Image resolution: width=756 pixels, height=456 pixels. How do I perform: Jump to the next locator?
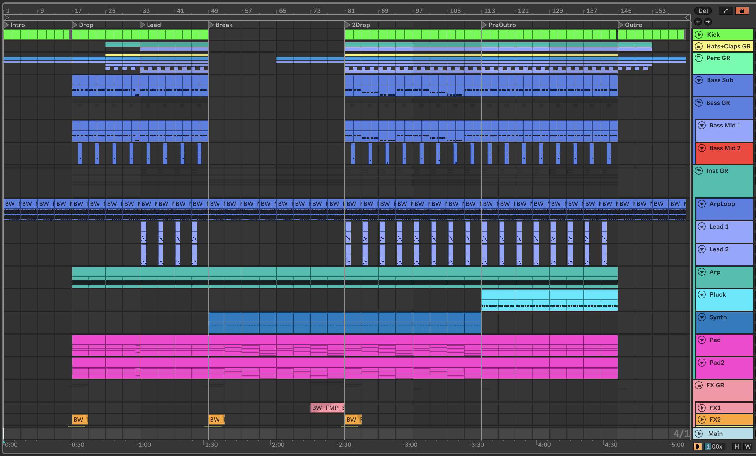[x=708, y=21]
